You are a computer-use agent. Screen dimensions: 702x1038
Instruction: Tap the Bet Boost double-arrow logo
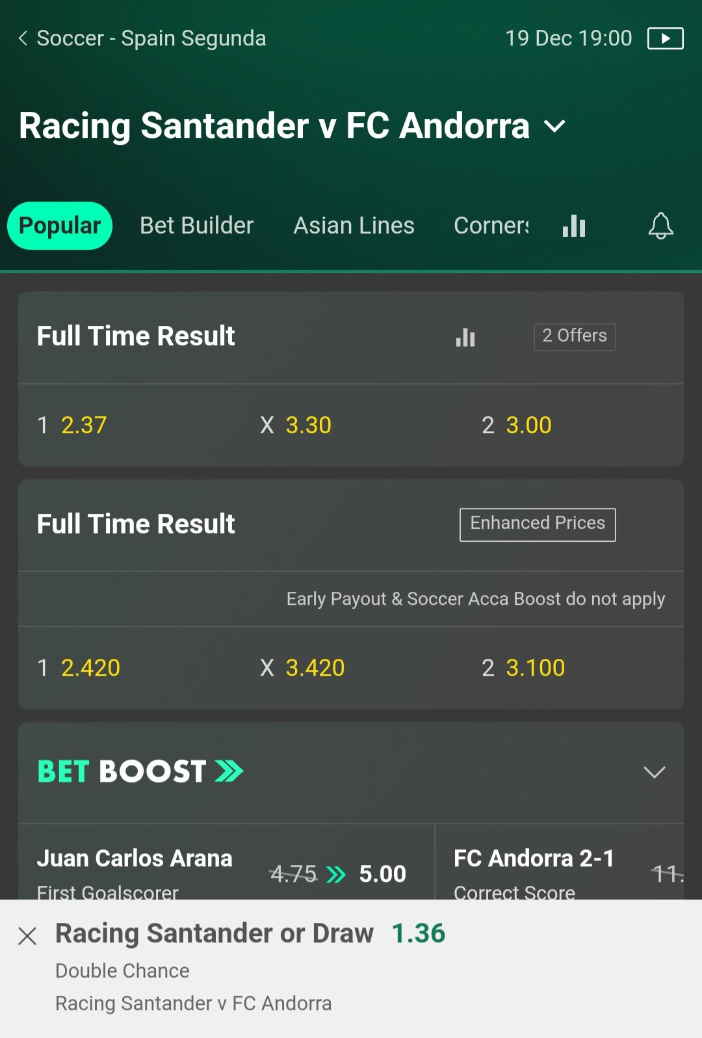[229, 771]
